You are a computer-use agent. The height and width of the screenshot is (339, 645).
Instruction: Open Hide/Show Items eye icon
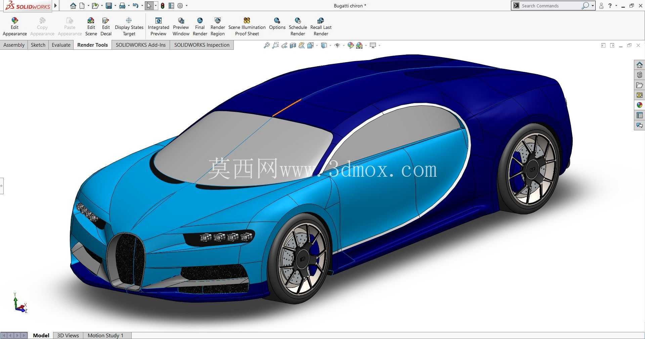pos(337,45)
